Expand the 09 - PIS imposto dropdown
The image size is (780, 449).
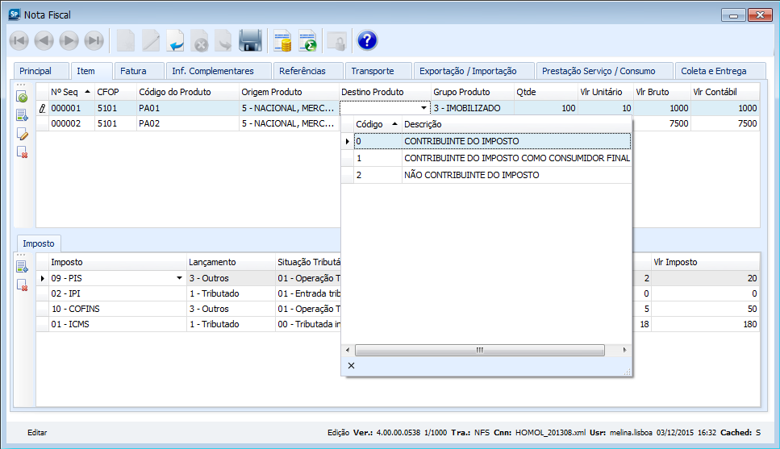[x=180, y=278]
